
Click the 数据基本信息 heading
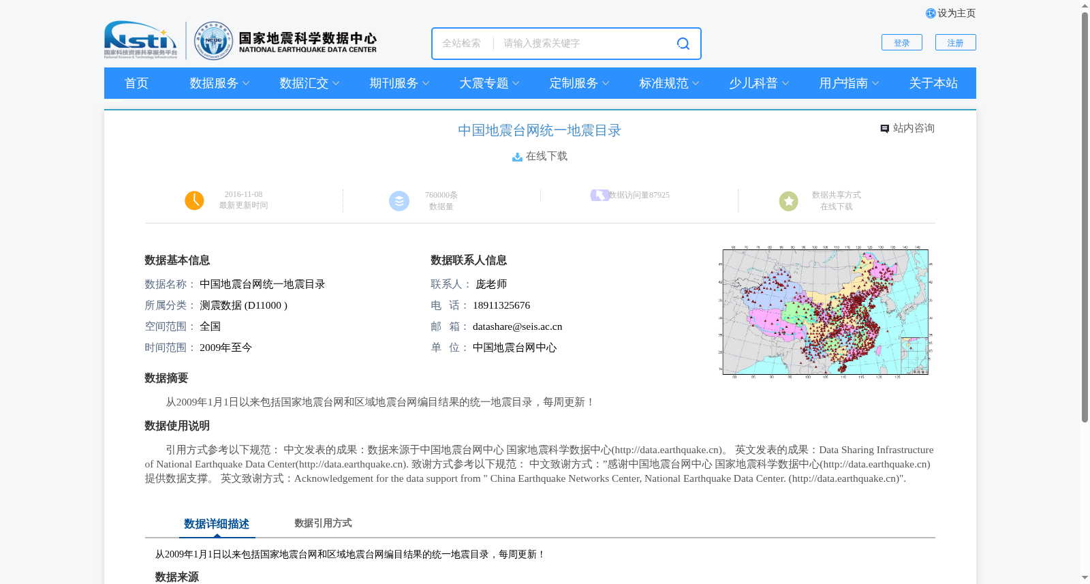[x=177, y=261]
